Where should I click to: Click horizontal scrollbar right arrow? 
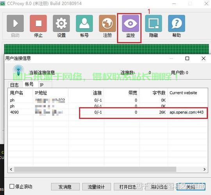204,169
